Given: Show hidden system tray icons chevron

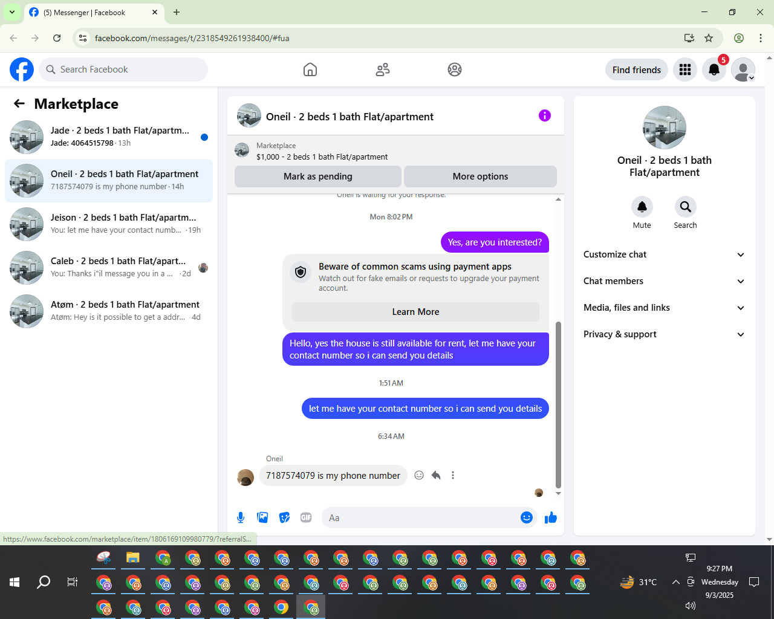Looking at the screenshot, I should 675,582.
